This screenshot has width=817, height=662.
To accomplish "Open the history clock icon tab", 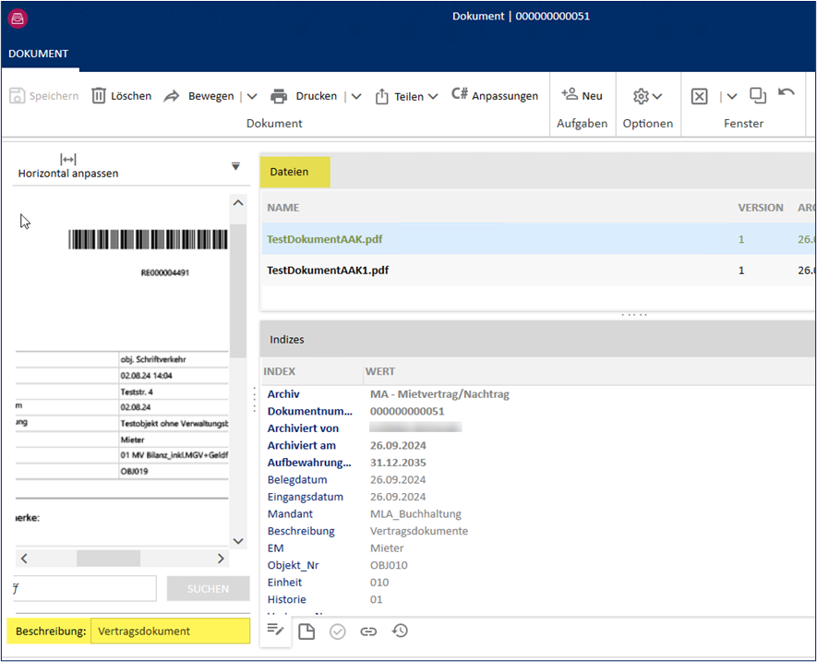I will (400, 632).
